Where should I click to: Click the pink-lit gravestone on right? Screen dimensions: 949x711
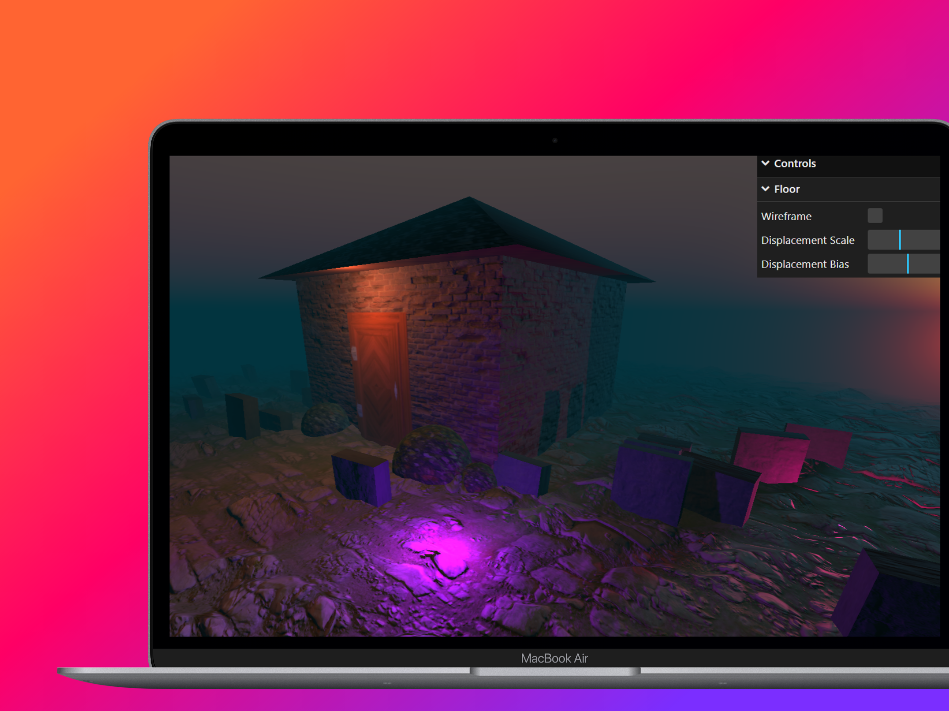(x=769, y=457)
